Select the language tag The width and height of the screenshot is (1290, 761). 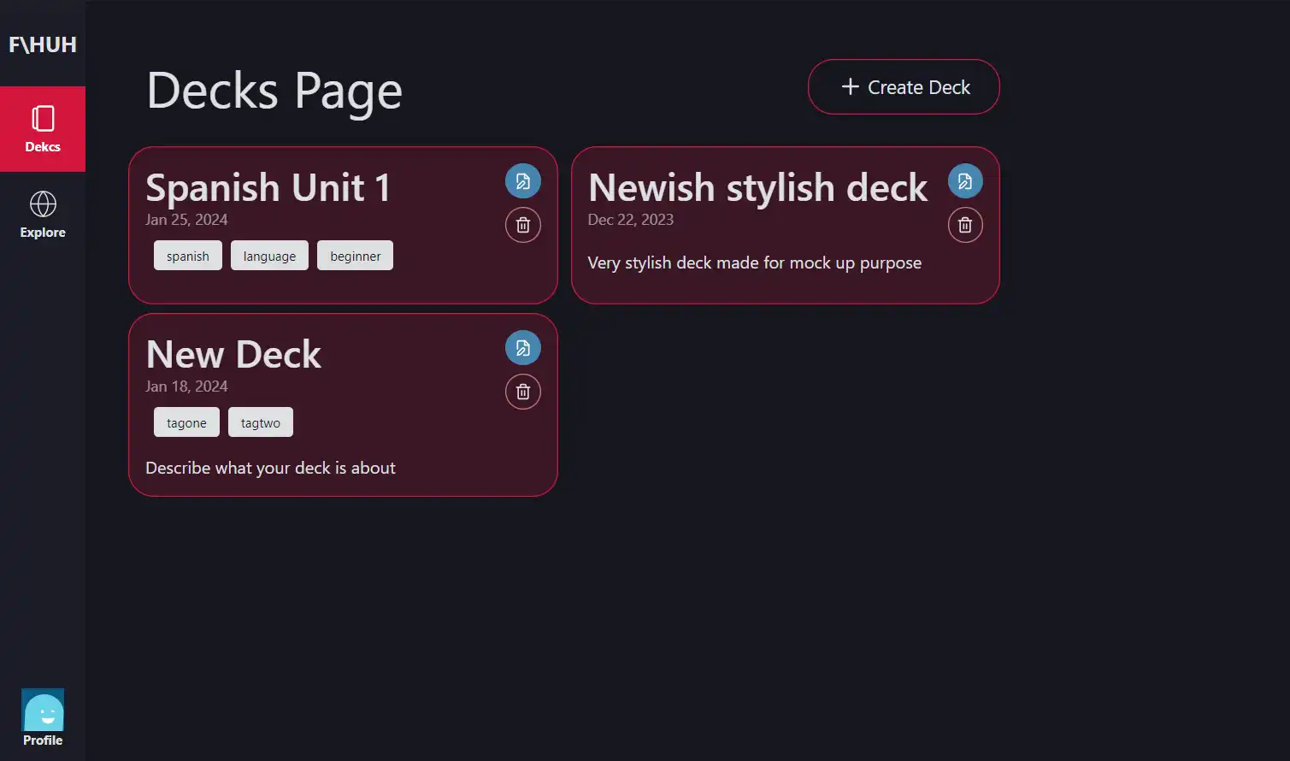coord(269,255)
